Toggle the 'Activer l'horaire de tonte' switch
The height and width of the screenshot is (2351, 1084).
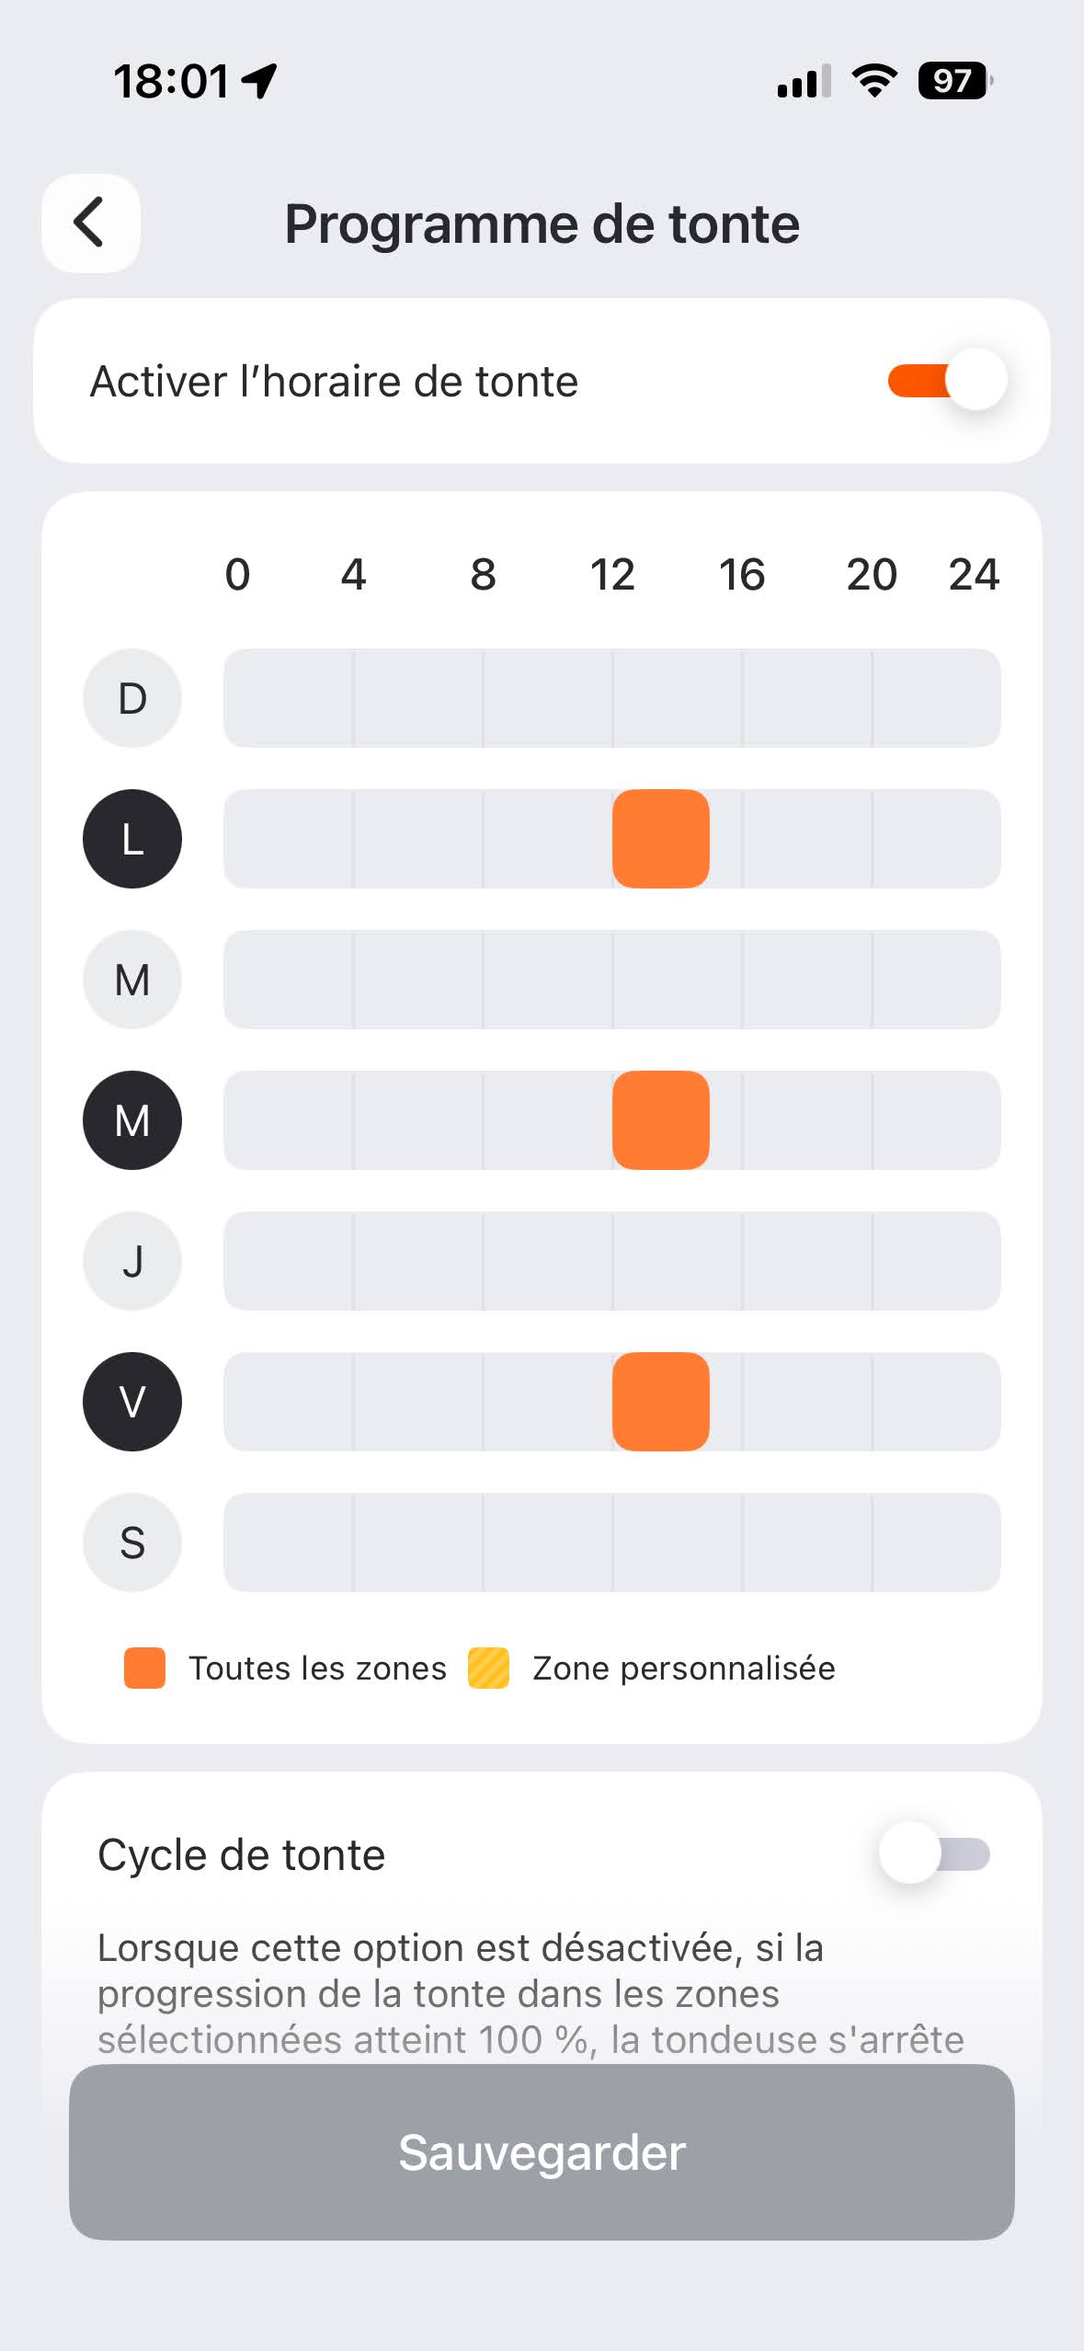point(947,380)
